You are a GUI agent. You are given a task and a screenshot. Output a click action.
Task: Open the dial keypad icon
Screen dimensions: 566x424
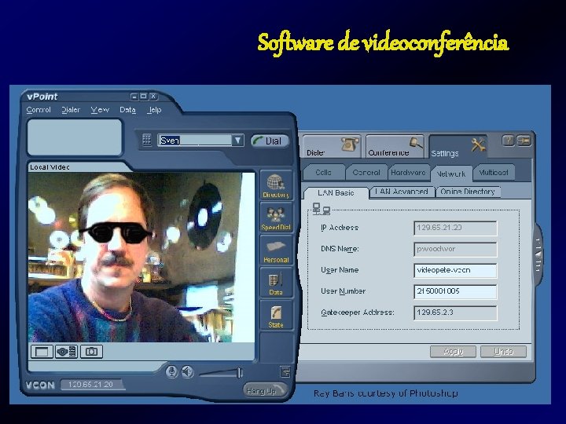146,140
